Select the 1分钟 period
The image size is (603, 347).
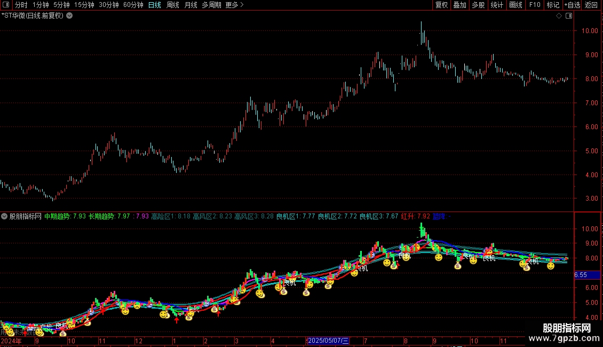pos(41,5)
